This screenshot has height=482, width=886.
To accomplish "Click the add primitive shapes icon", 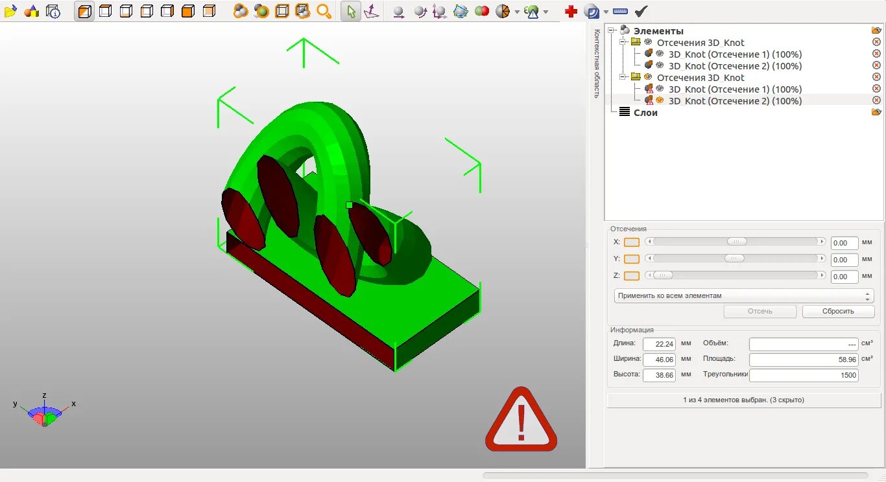I will (x=31, y=11).
